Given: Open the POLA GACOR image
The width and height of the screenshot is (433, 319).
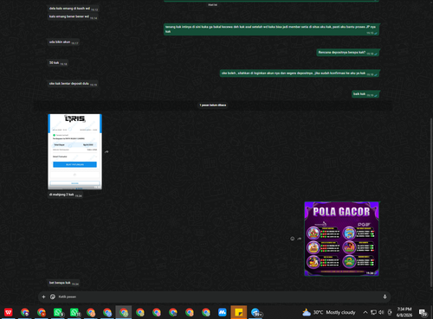Looking at the screenshot, I should (x=341, y=239).
